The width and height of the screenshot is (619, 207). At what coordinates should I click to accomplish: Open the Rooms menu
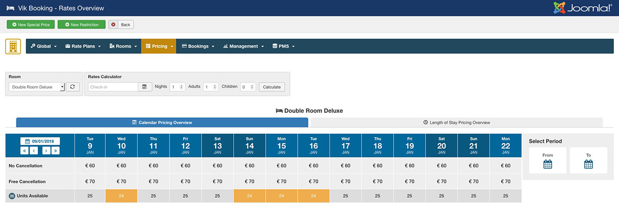[123, 46]
